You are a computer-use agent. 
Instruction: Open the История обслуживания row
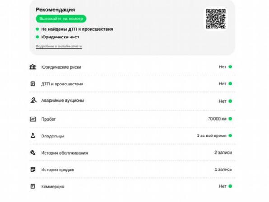click(x=132, y=153)
